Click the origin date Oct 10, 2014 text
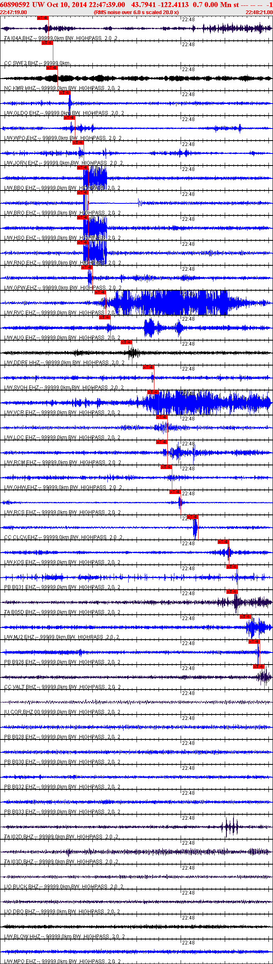Viewport: 273px width, 964px height. coord(65,5)
